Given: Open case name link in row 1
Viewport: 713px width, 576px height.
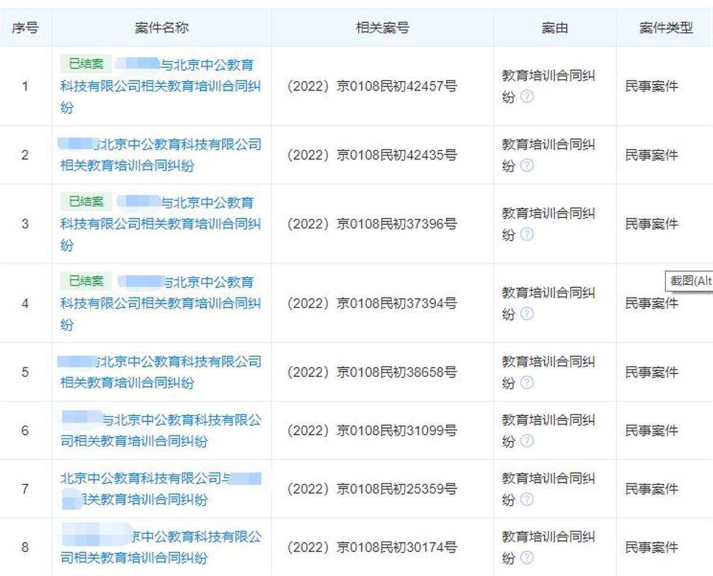Looking at the screenshot, I should point(160,86).
